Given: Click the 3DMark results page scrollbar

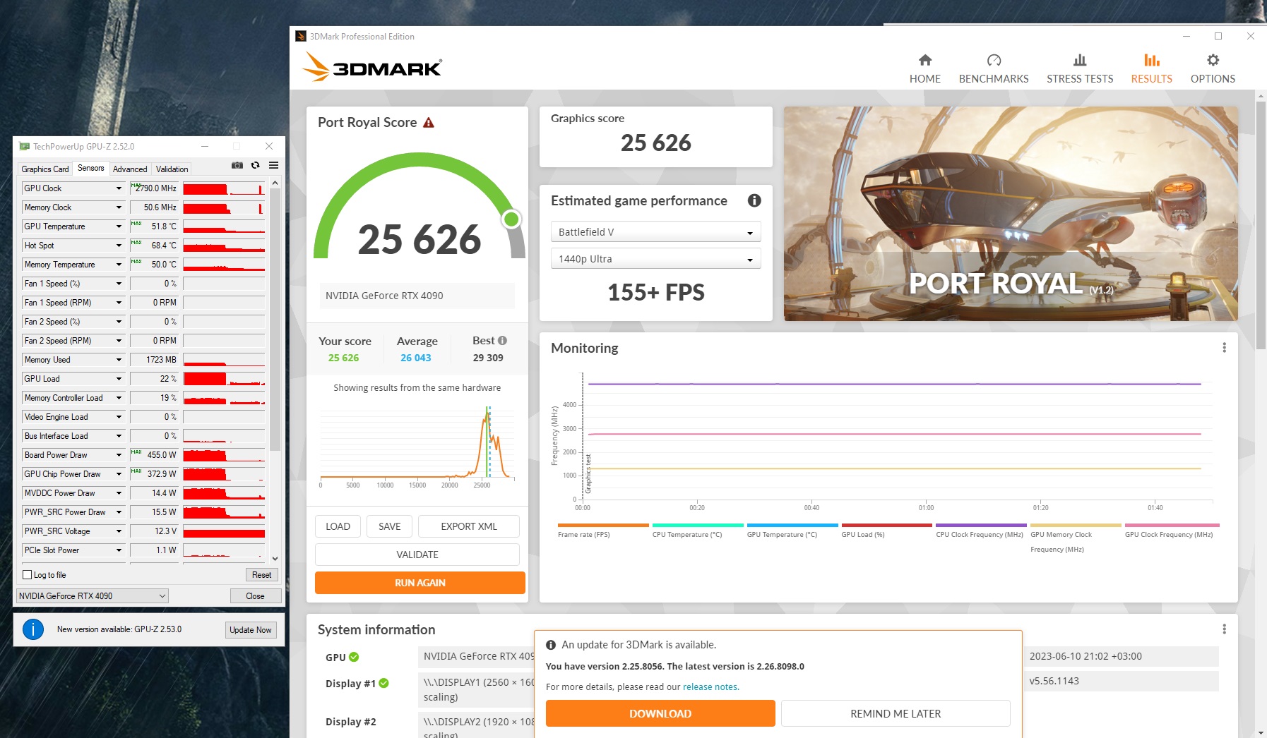Looking at the screenshot, I should pyautogui.click(x=1261, y=226).
